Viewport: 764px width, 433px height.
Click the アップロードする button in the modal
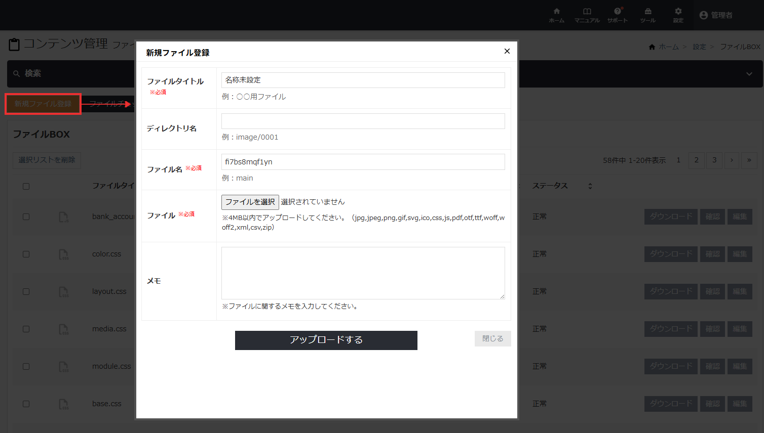(326, 340)
